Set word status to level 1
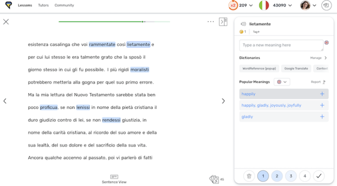 [x=263, y=176]
